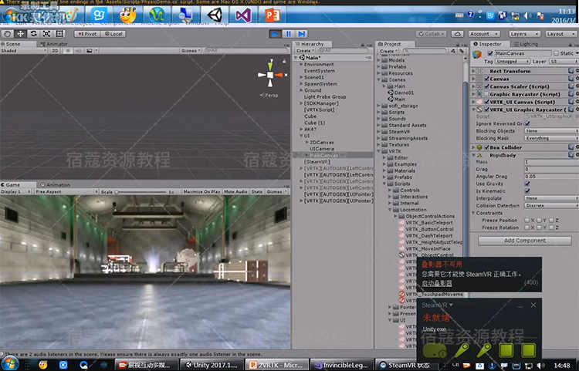Open the Layers dropdown
The image size is (579, 371).
pos(523,34)
